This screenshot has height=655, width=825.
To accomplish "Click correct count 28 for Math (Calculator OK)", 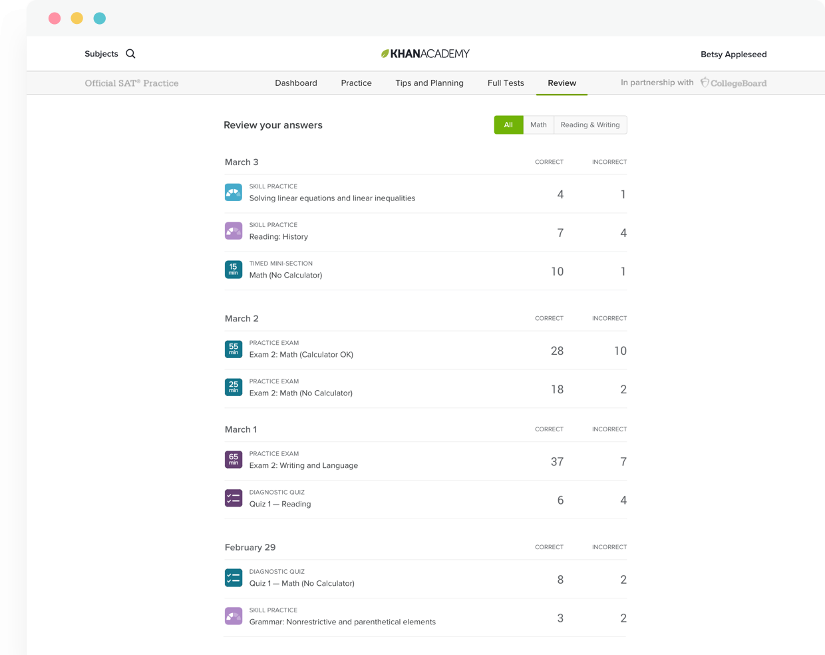I will 557,351.
